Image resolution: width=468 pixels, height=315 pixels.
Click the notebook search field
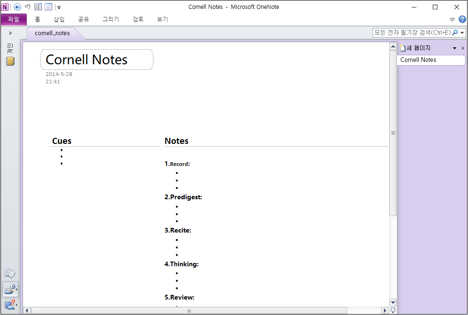[x=412, y=33]
